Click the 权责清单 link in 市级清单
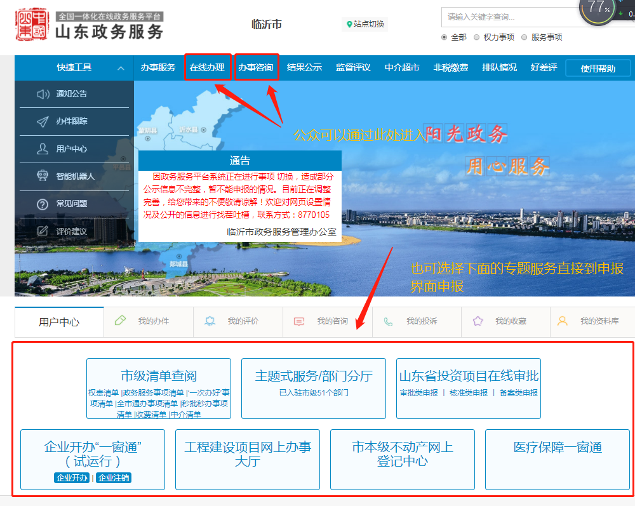Viewport: 635px width, 506px height. 104,393
